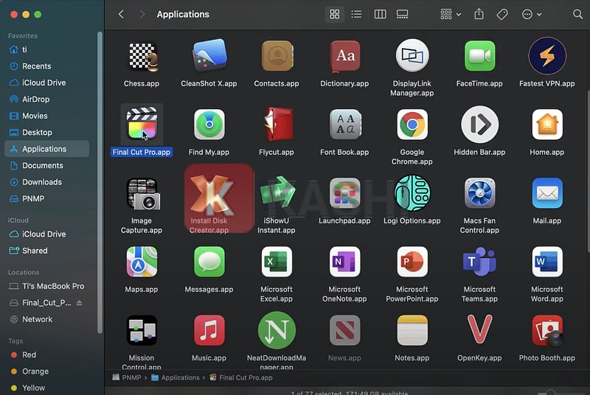Image resolution: width=590 pixels, height=395 pixels.
Task: Open iCloud Drive under Favorites
Action: coord(46,83)
